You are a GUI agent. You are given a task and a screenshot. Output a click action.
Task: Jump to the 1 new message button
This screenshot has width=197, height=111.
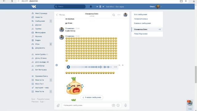pos(92,97)
